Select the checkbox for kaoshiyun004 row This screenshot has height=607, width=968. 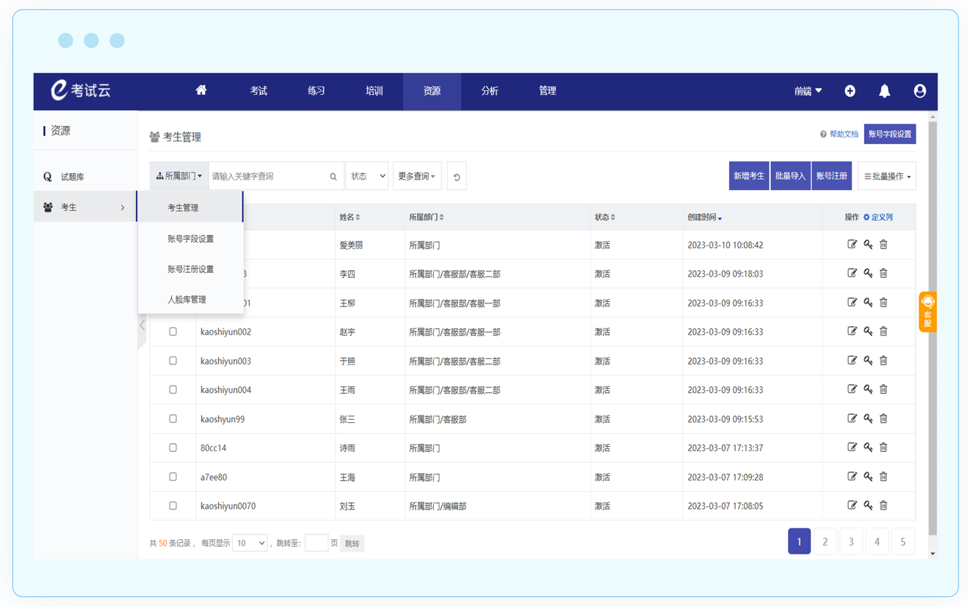click(173, 390)
